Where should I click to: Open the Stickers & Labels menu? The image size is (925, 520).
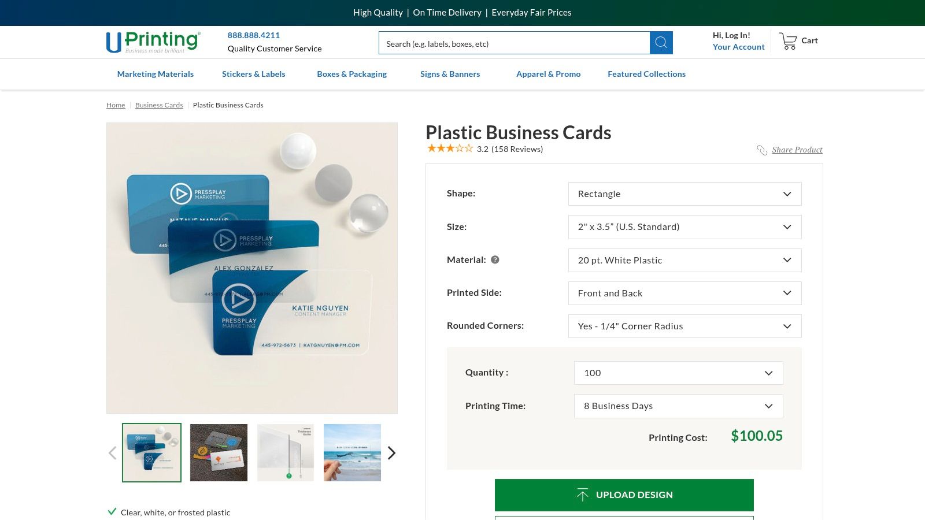[254, 74]
